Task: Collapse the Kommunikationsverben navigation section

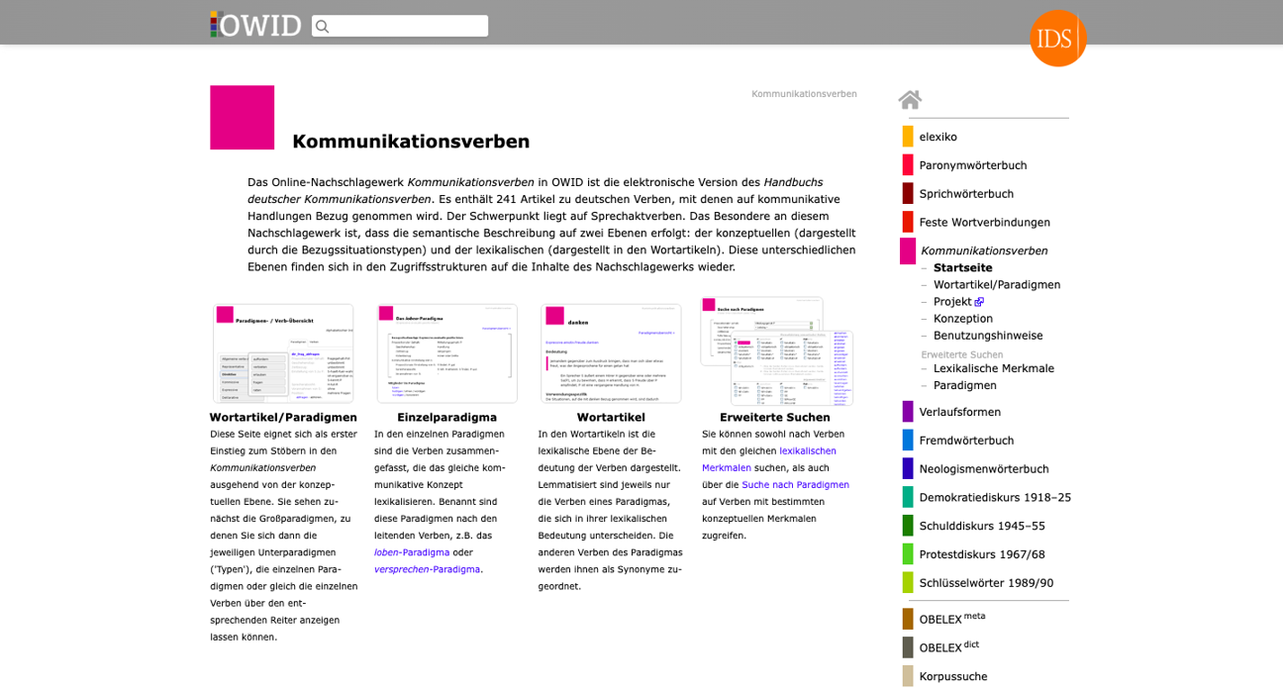Action: [982, 250]
